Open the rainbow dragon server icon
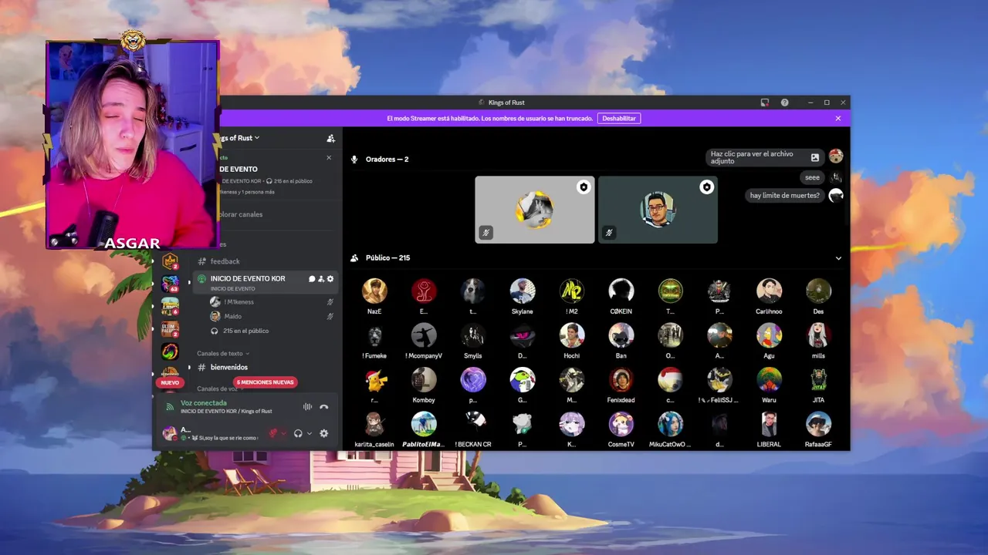Viewport: 988px width, 555px height. click(170, 351)
